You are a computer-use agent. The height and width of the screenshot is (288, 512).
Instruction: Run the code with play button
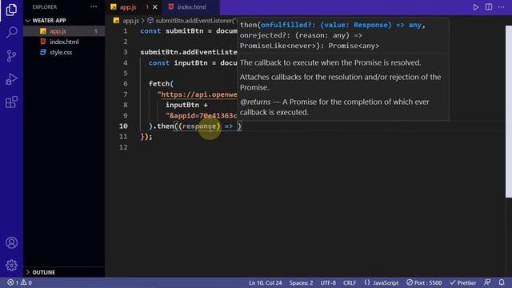click(x=476, y=7)
